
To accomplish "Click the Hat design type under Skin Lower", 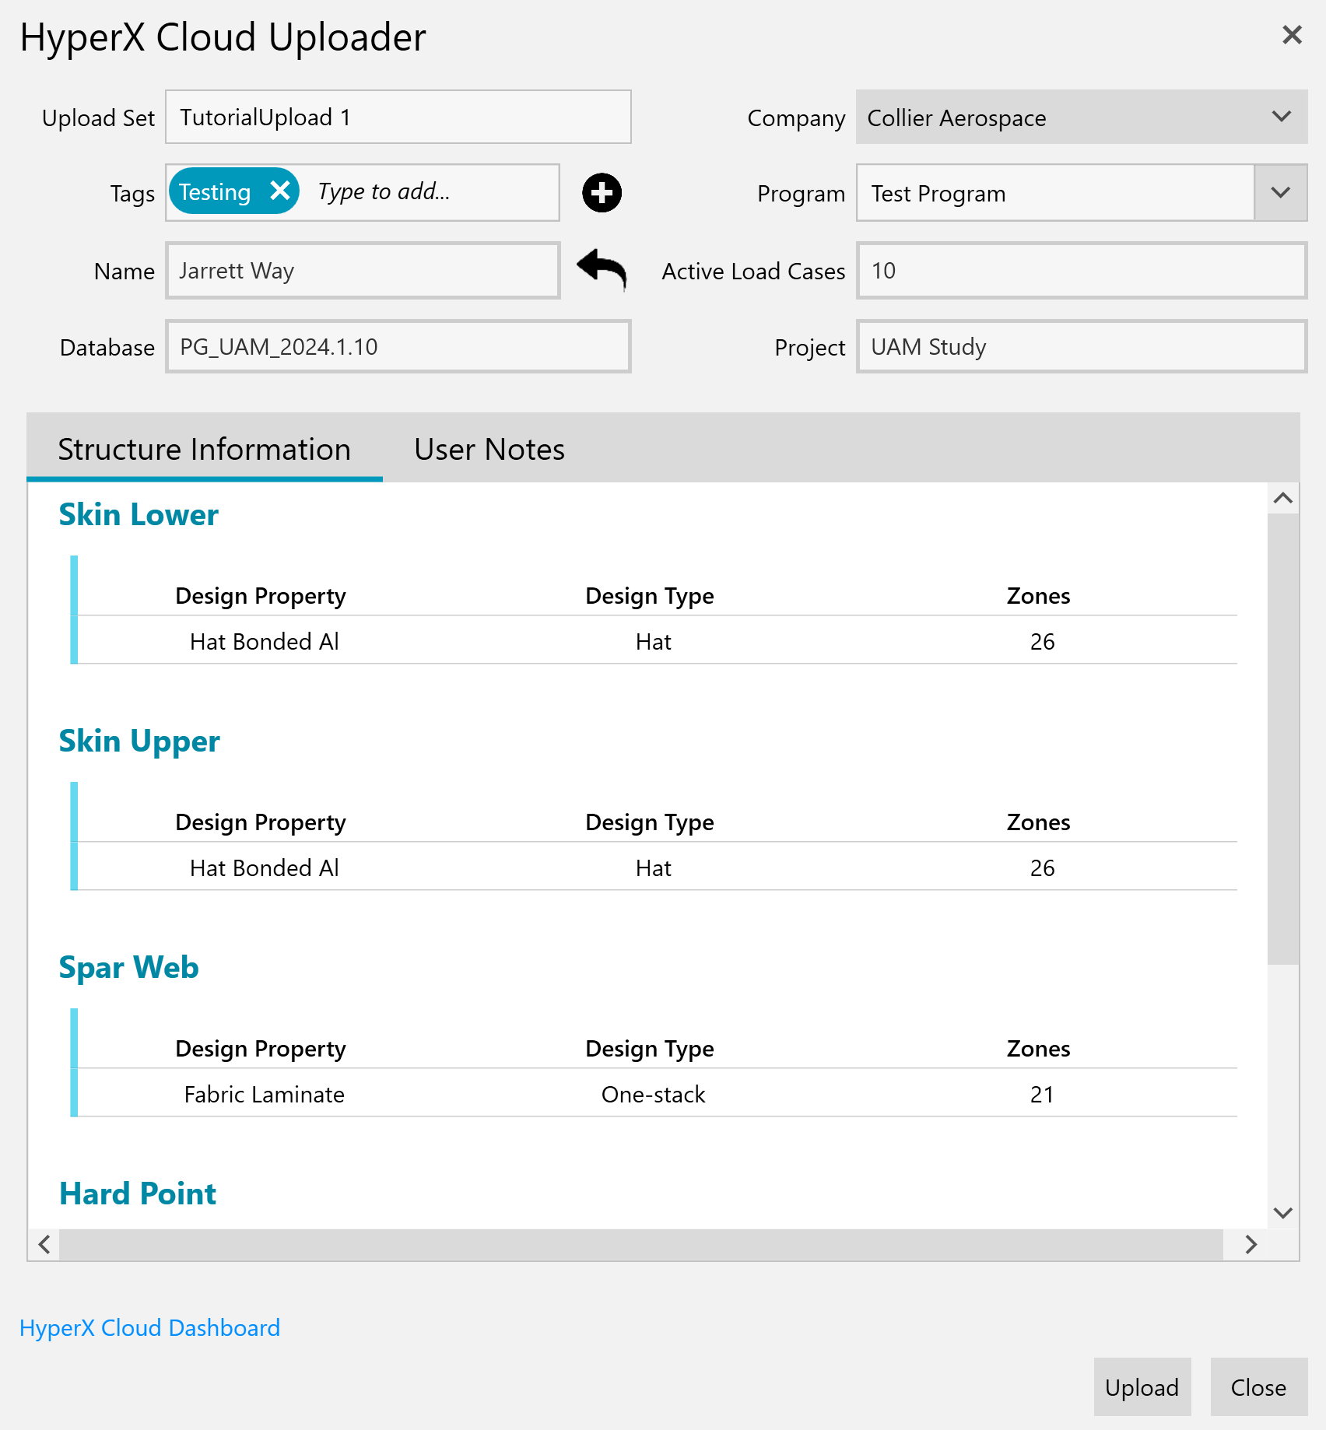I will pos(654,641).
